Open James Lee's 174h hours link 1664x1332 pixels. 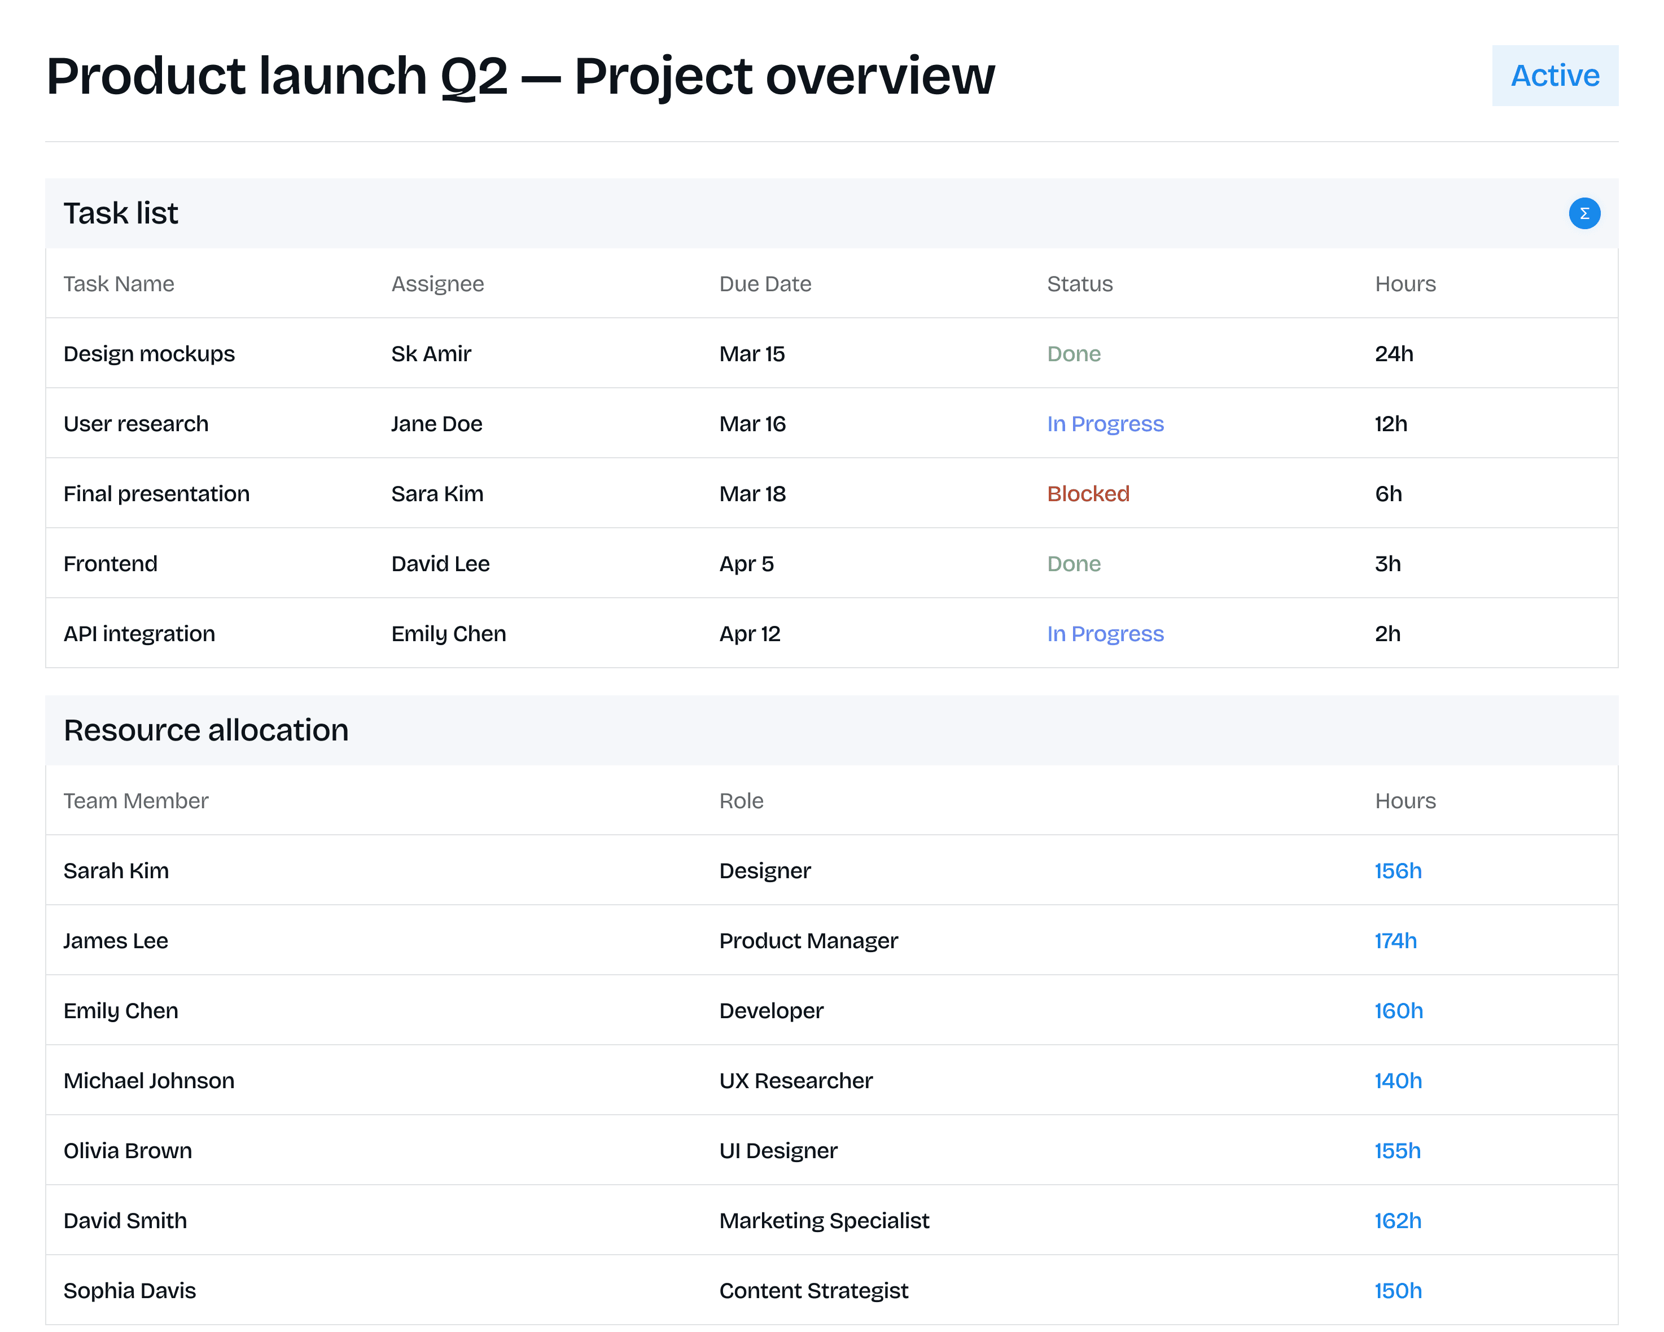pyautogui.click(x=1395, y=941)
